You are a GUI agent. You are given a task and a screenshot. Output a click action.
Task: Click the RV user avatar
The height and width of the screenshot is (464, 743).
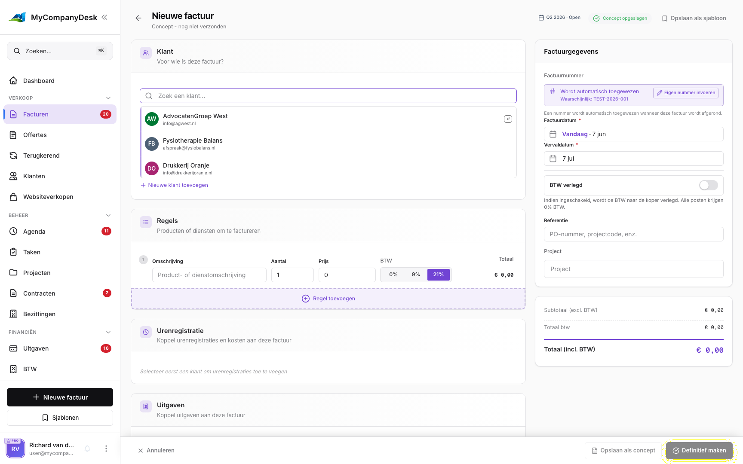click(15, 449)
